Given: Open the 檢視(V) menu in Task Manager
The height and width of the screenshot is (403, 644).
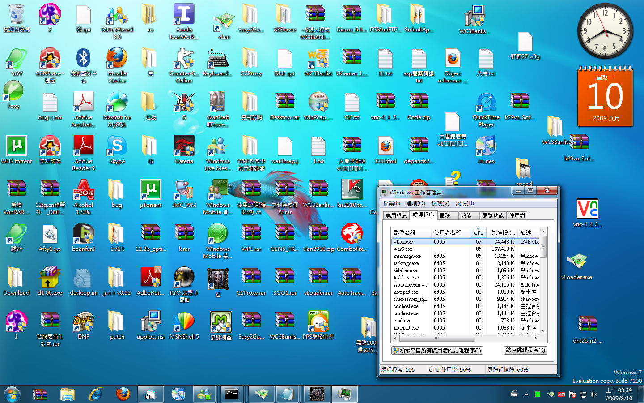Looking at the screenshot, I should pos(440,203).
